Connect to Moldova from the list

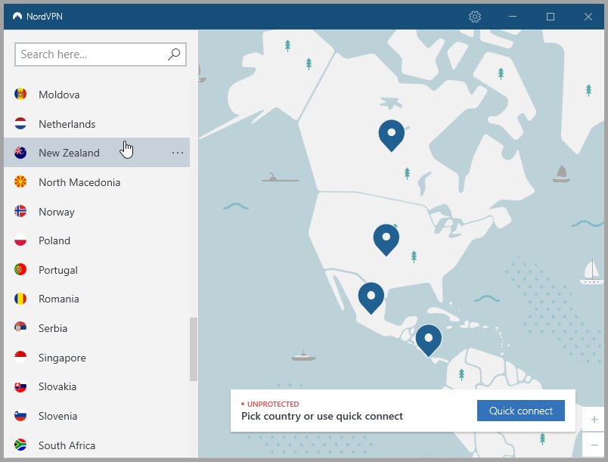coord(97,95)
